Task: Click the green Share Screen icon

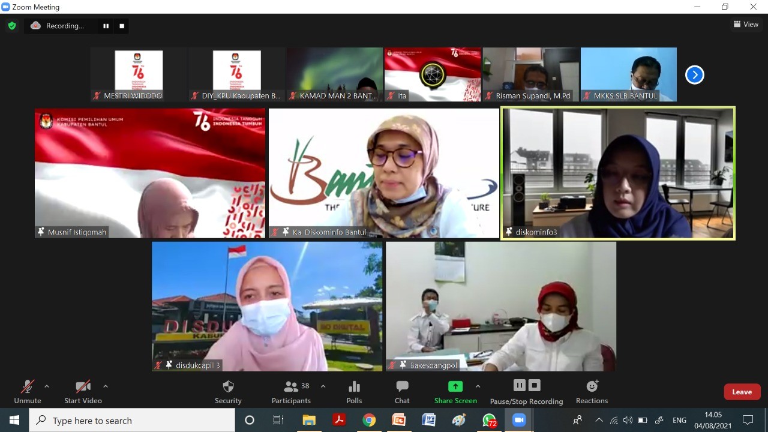Action: pos(455,387)
